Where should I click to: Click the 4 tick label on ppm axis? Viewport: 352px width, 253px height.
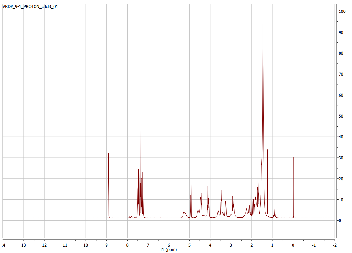[x=210, y=245]
